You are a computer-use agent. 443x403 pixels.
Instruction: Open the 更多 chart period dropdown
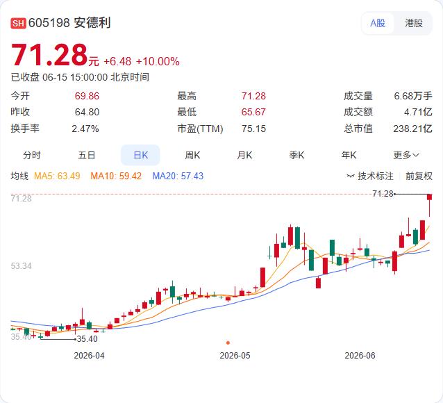tap(406, 155)
